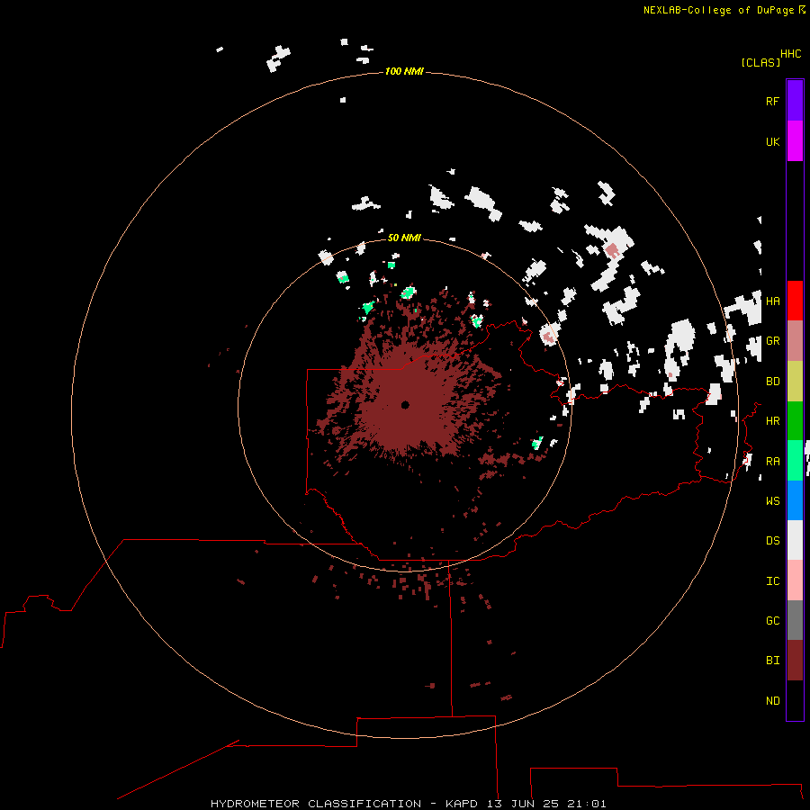Image resolution: width=810 pixels, height=810 pixels.
Task: Click the RF legend label
Action: [772, 101]
